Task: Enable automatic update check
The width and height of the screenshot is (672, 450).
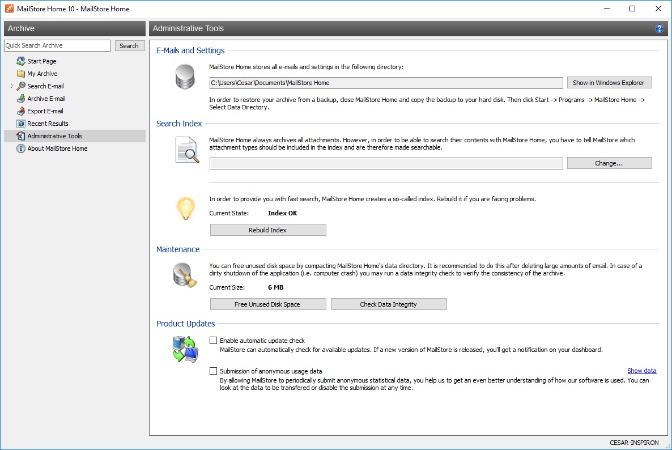Action: [214, 340]
